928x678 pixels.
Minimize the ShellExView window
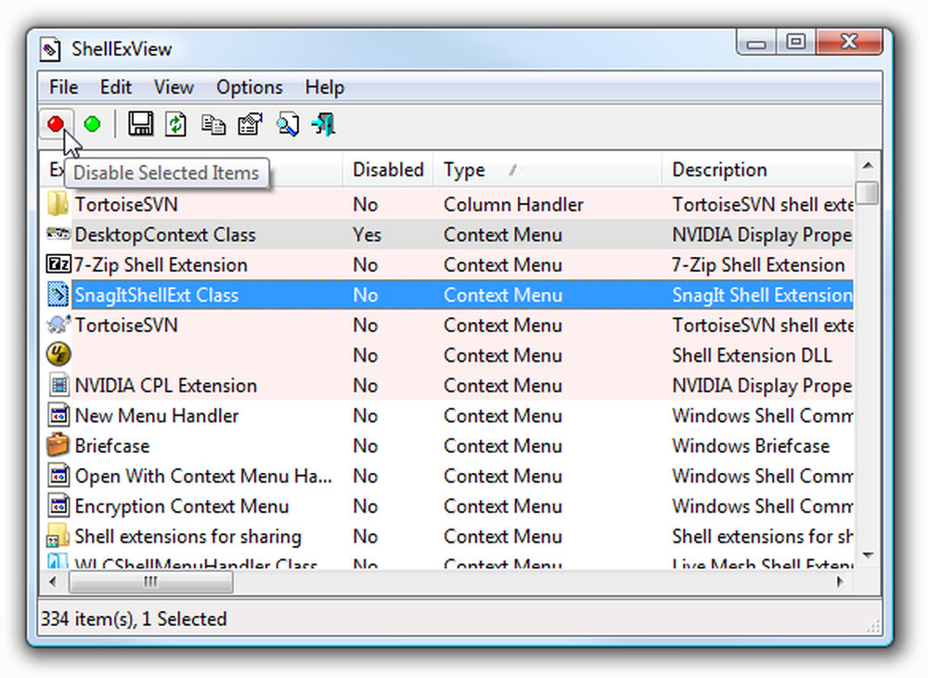pyautogui.click(x=756, y=43)
